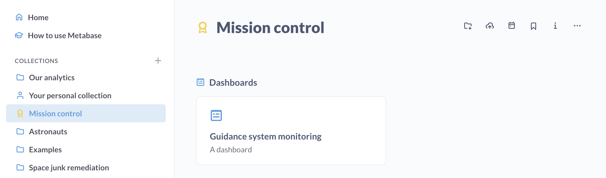Open Guidance system monitoring dashboard link
This screenshot has width=606, height=178.
[x=266, y=137]
